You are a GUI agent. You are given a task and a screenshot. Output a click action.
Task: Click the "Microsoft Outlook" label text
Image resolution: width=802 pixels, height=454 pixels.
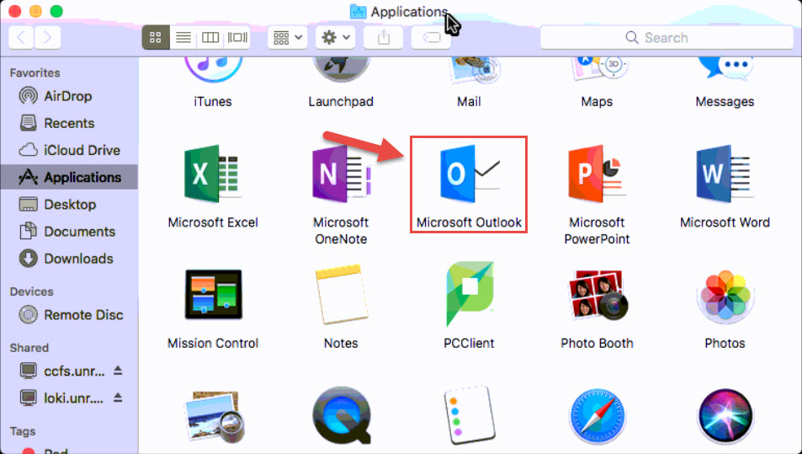coord(469,222)
